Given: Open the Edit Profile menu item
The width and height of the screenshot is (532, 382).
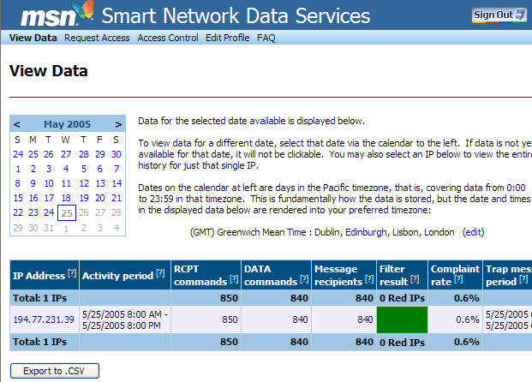Looking at the screenshot, I should click(228, 38).
